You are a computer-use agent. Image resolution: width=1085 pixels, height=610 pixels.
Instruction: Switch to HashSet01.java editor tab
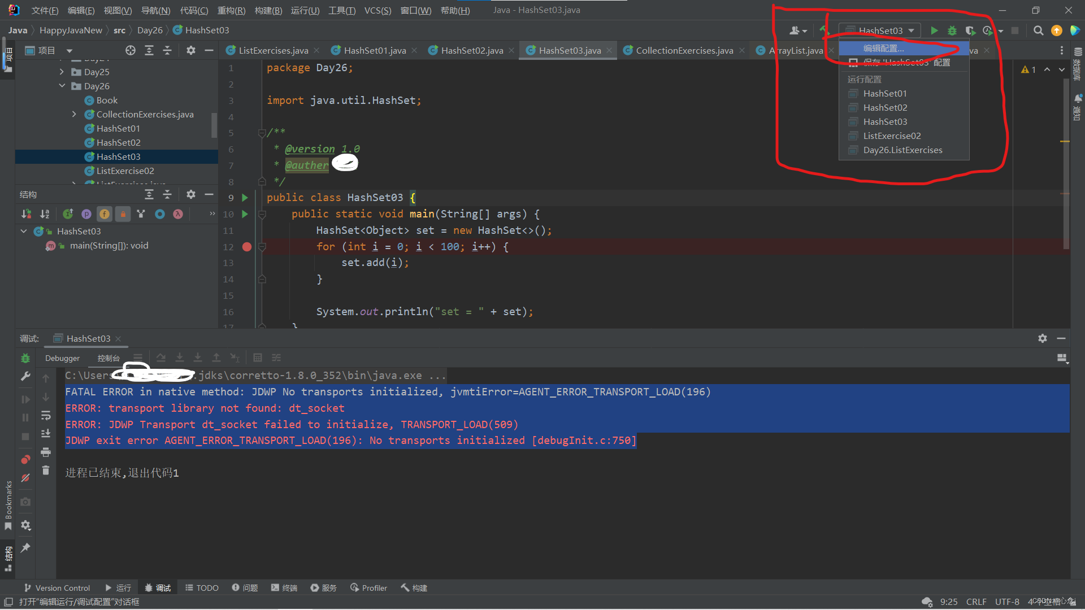tap(374, 50)
